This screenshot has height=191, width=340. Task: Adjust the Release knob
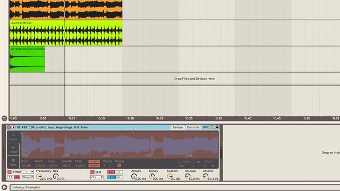click(x=188, y=177)
